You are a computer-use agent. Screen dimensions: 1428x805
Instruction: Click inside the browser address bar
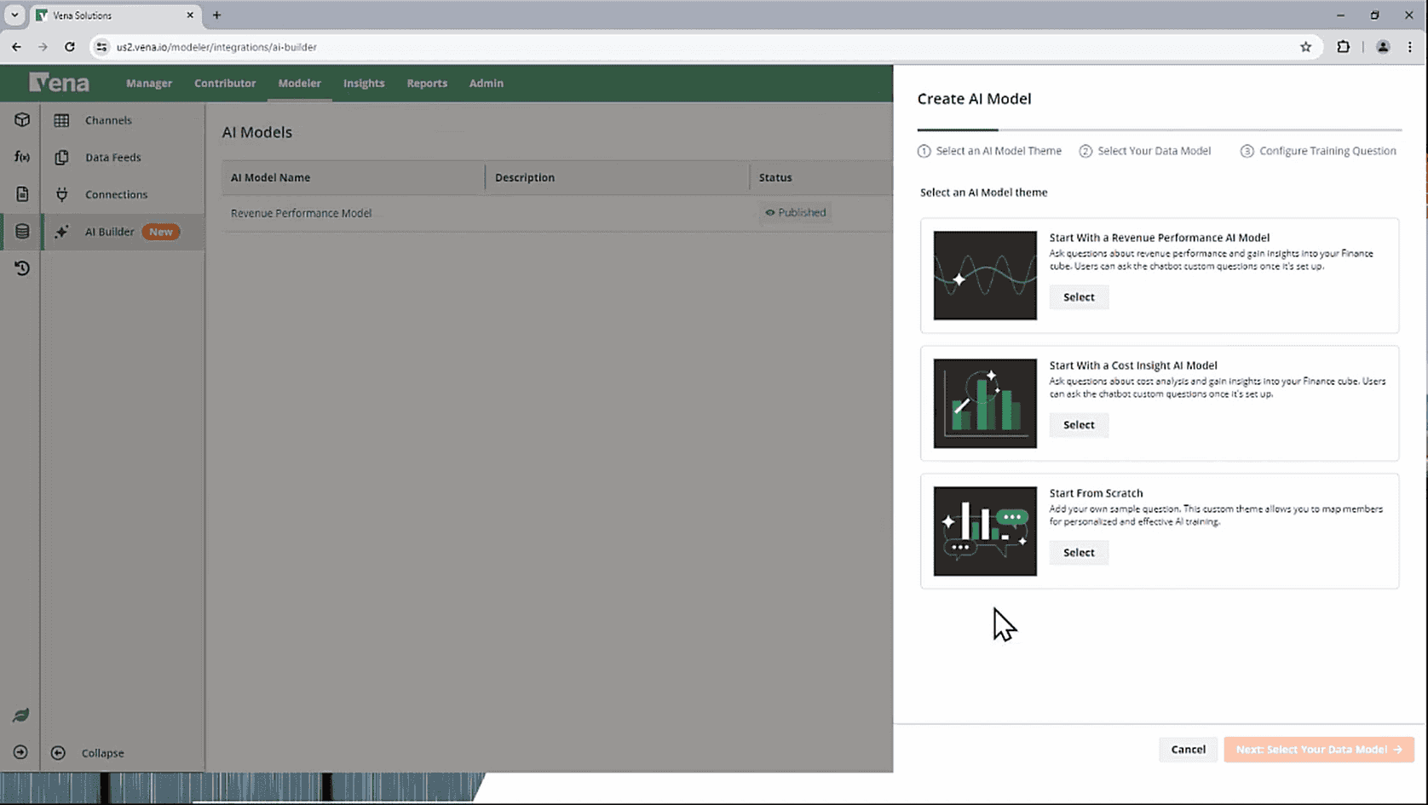click(341, 47)
